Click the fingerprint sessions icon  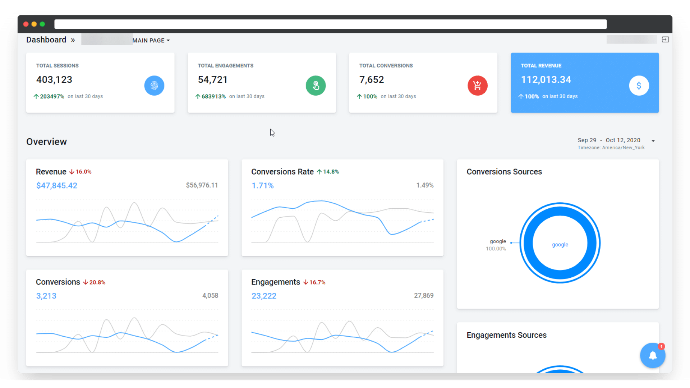pos(154,86)
